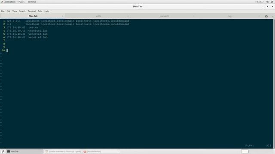The width and height of the screenshot is (275, 154).
Task: Click the volume icon in top panel
Action: pyautogui.click(x=267, y=2)
